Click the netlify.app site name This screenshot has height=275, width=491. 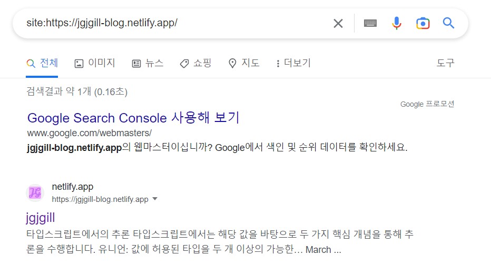(x=73, y=187)
